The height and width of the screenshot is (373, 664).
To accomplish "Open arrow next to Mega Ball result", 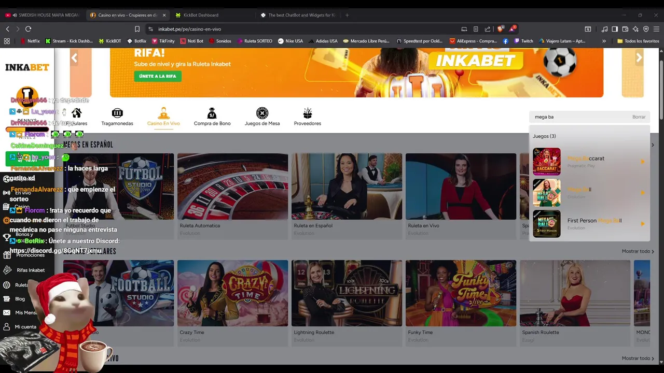I will (642, 193).
